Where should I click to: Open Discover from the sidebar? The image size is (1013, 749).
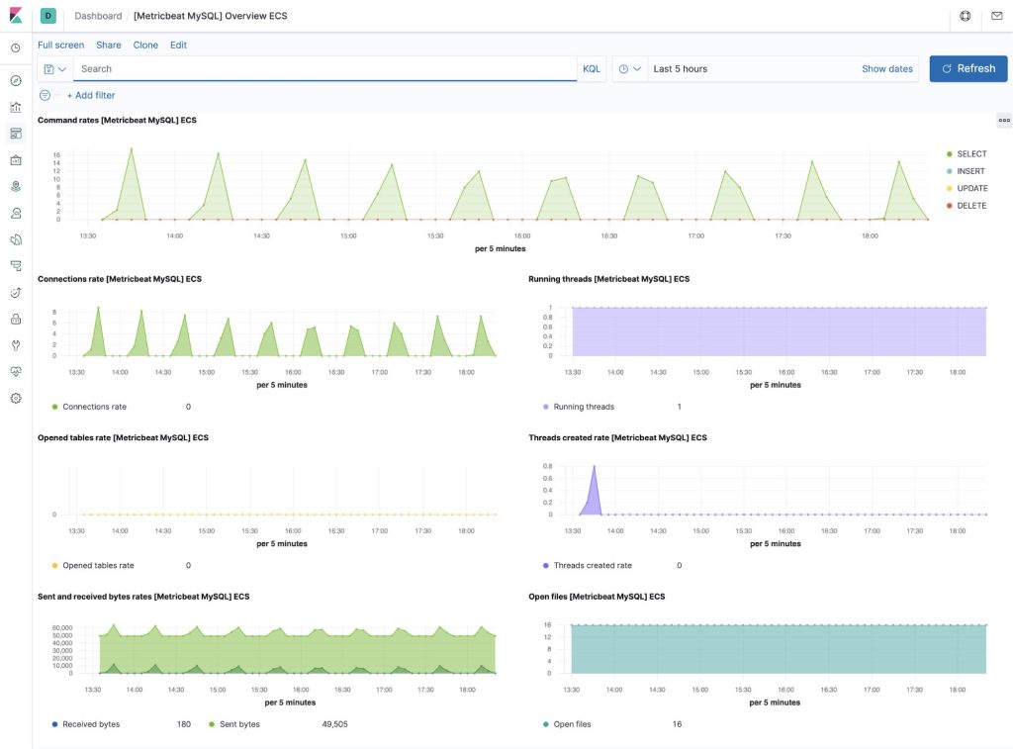pyautogui.click(x=16, y=81)
